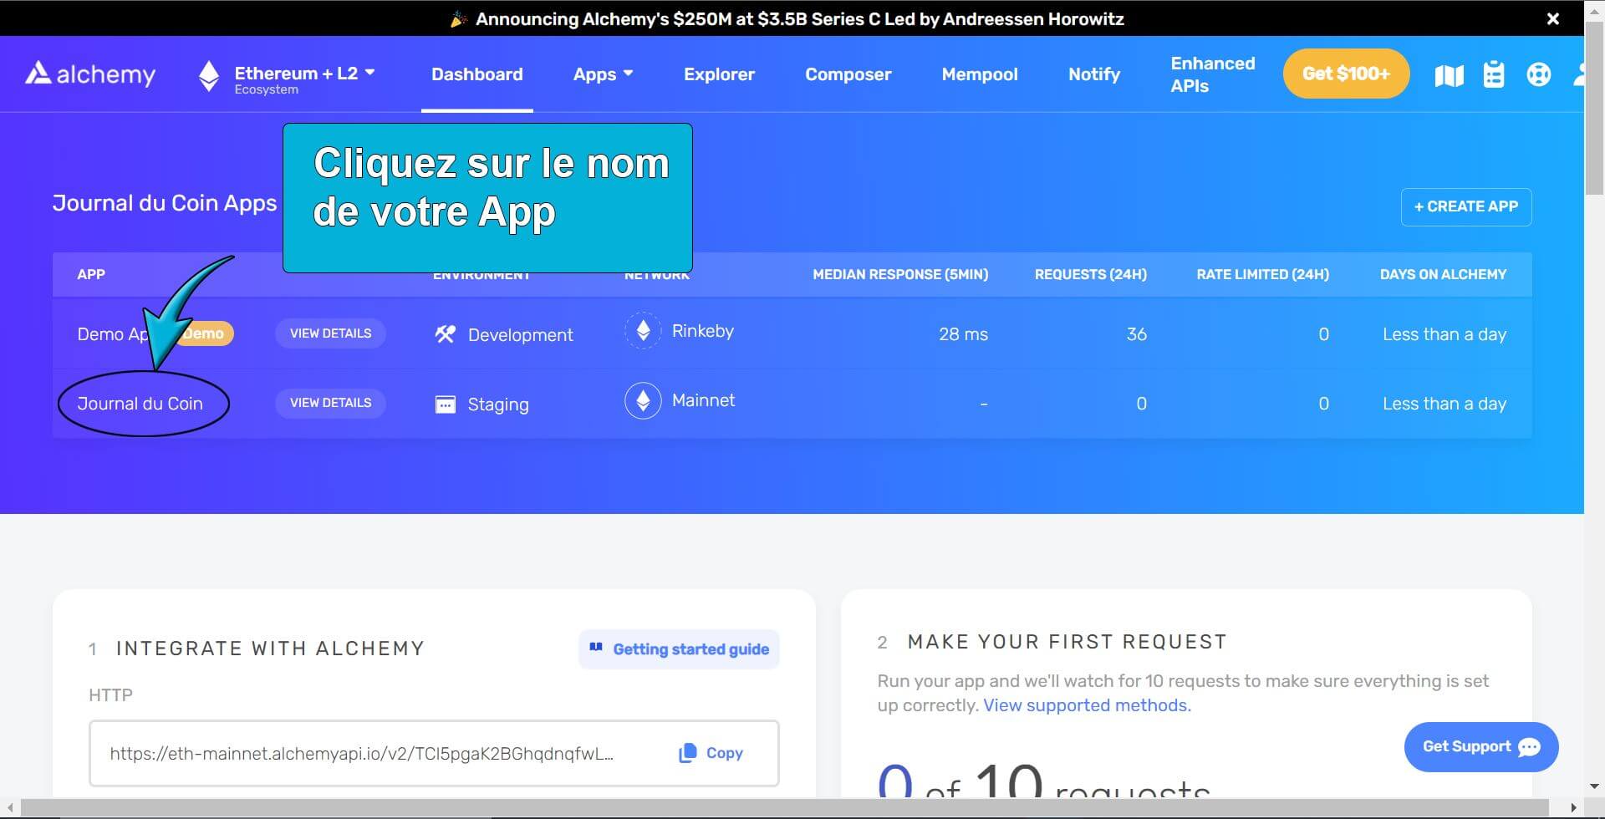View details for Journal du Coin
Image resolution: width=1605 pixels, height=819 pixels.
tap(330, 403)
